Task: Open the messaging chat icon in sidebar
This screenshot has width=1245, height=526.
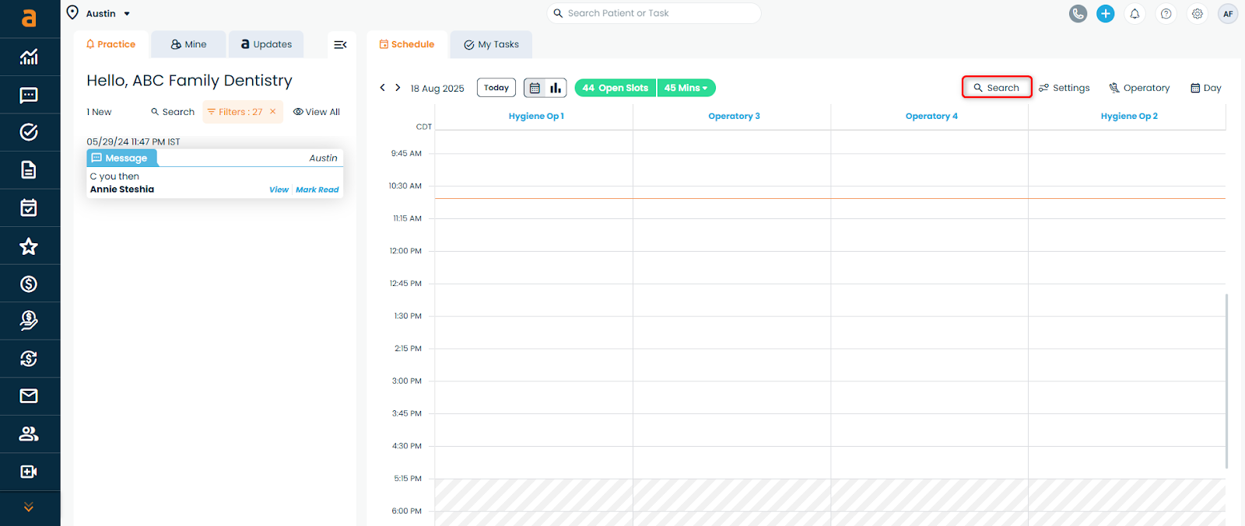Action: pos(29,95)
